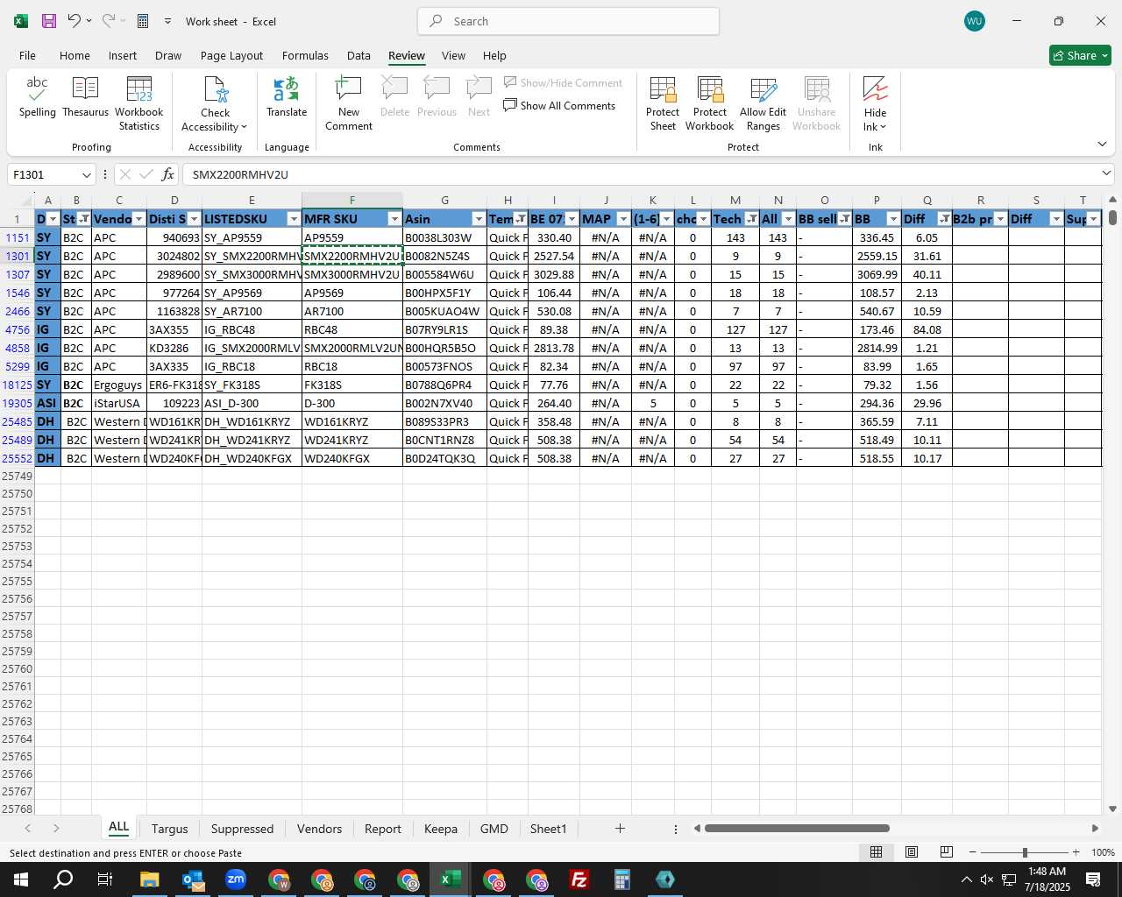Viewport: 1122px width, 897px height.
Task: Click the zoom slider handle
Action: [1024, 852]
